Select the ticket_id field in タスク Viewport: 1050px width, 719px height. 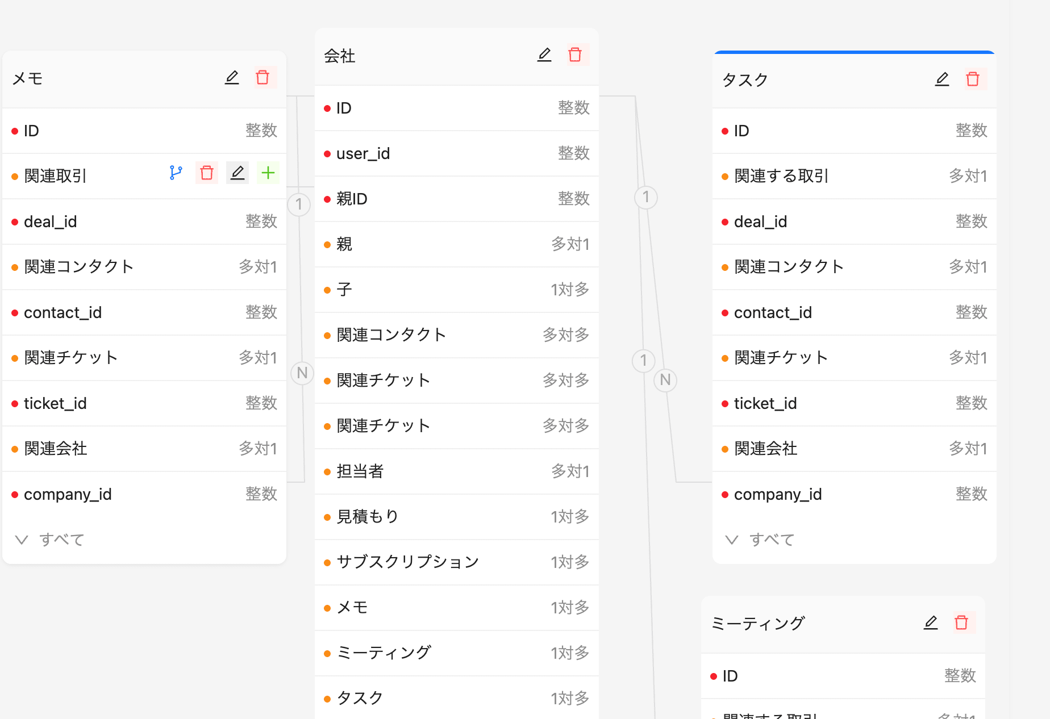tap(855, 403)
